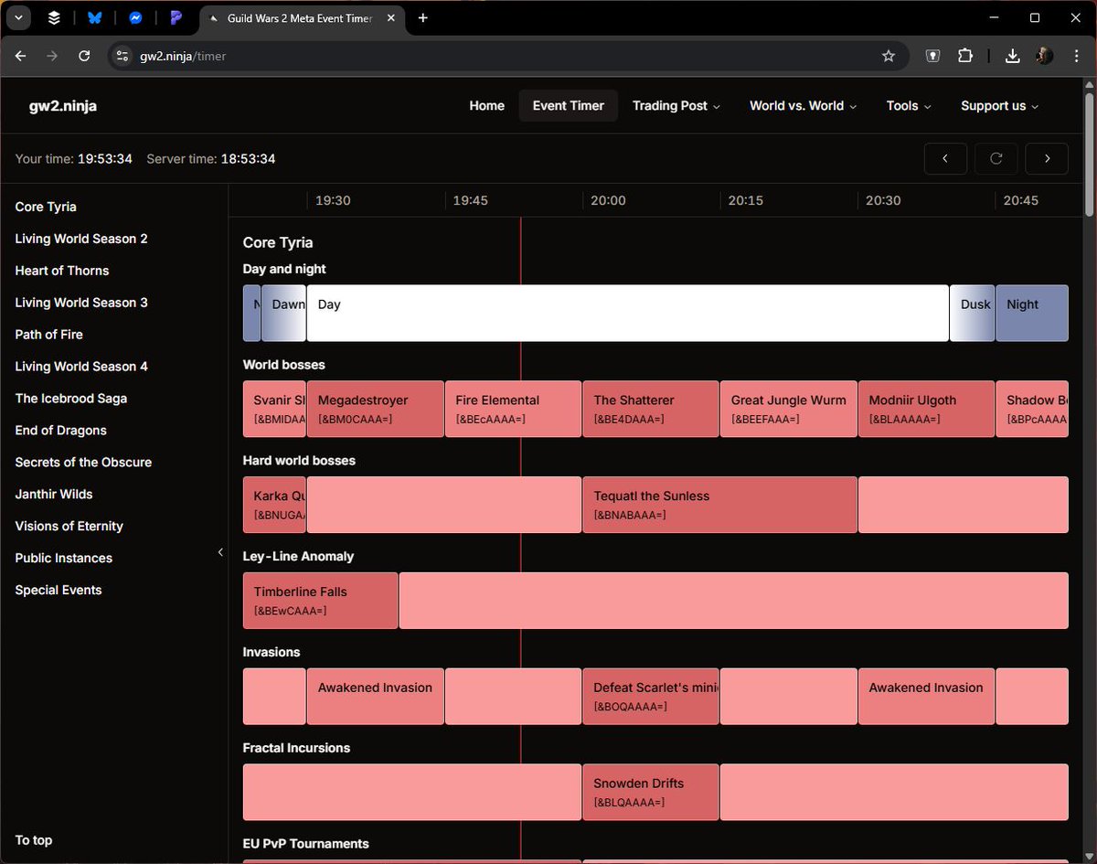1097x864 pixels.
Task: Select the Timberline Falls anomaly block
Action: click(320, 601)
